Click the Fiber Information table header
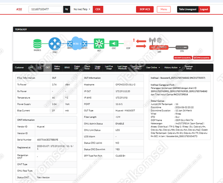The image size is (223, 183). tap(26, 78)
